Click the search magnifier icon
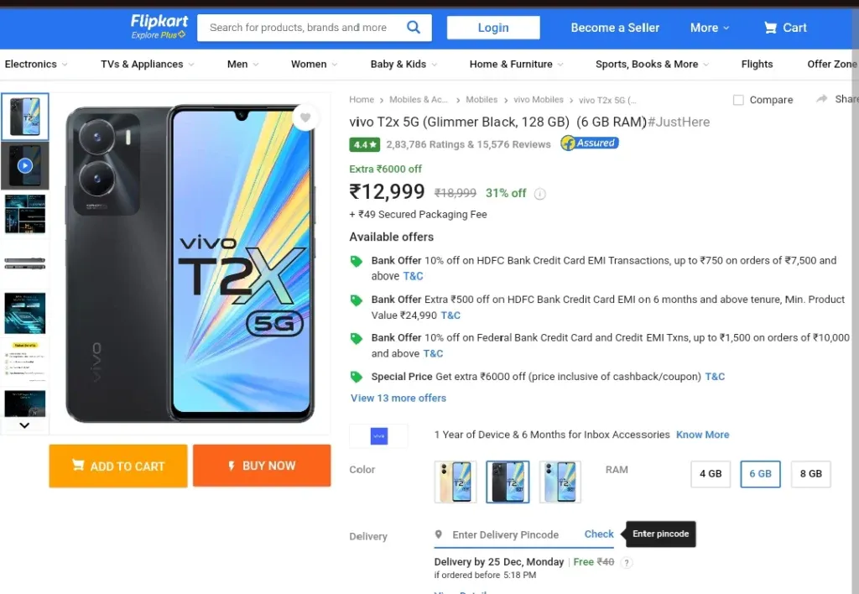 (x=414, y=27)
